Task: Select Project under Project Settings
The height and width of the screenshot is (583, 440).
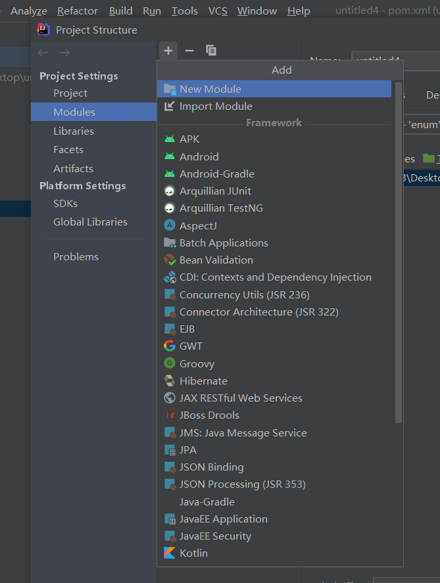Action: (x=70, y=93)
